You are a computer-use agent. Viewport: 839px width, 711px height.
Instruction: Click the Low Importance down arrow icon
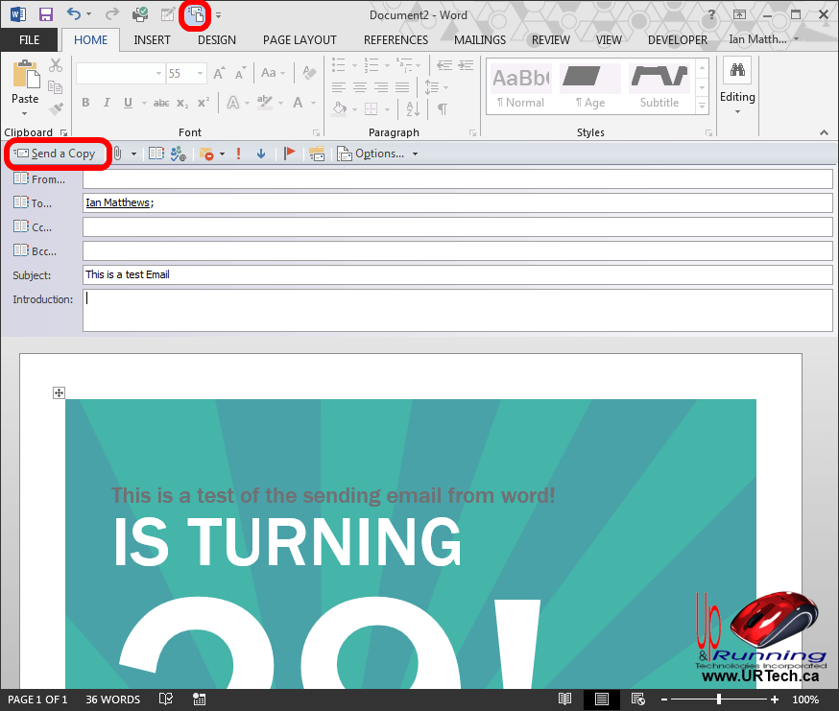coord(260,154)
